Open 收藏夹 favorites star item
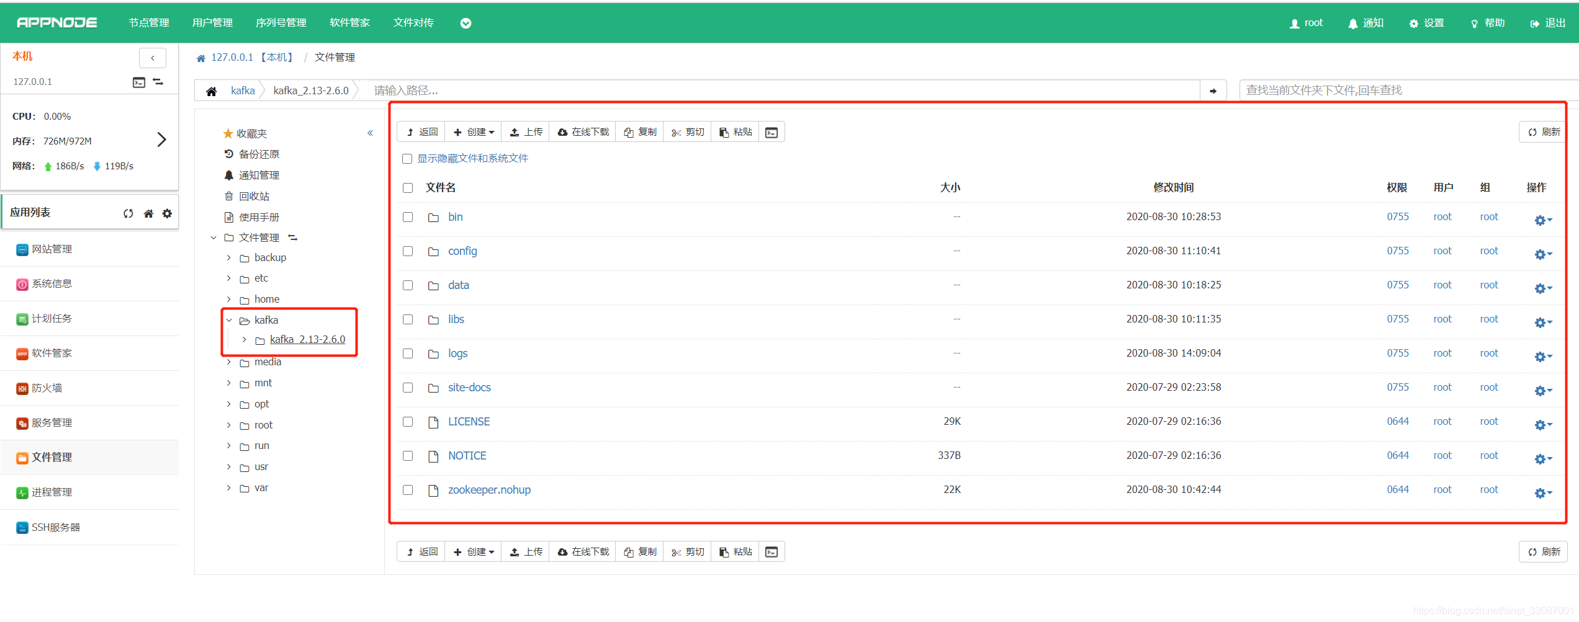 click(x=245, y=133)
